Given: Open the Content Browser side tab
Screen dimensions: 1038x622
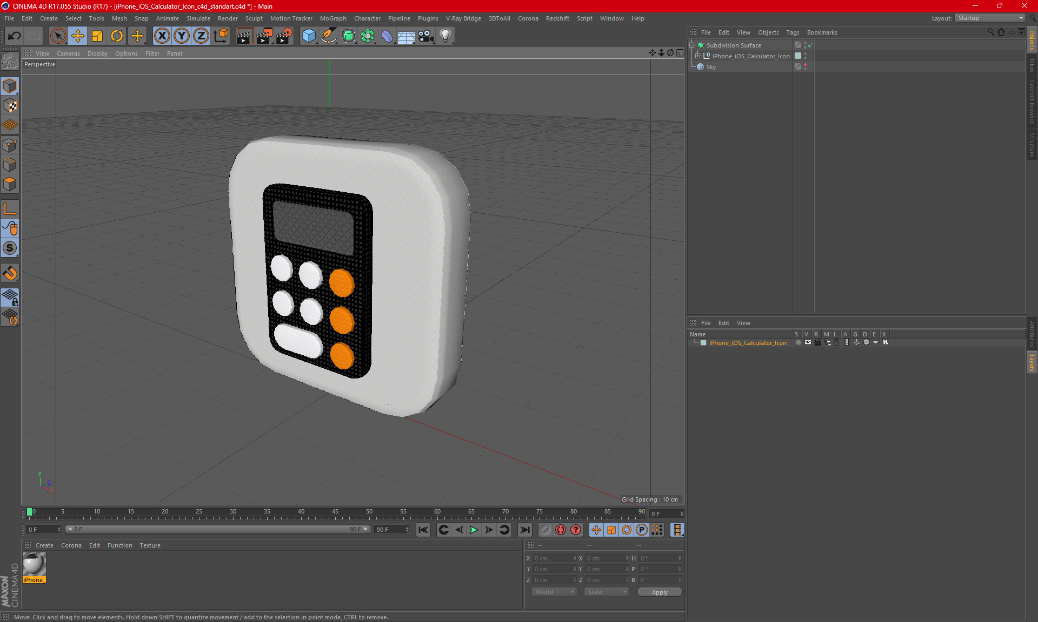Looking at the screenshot, I should click(x=1032, y=101).
